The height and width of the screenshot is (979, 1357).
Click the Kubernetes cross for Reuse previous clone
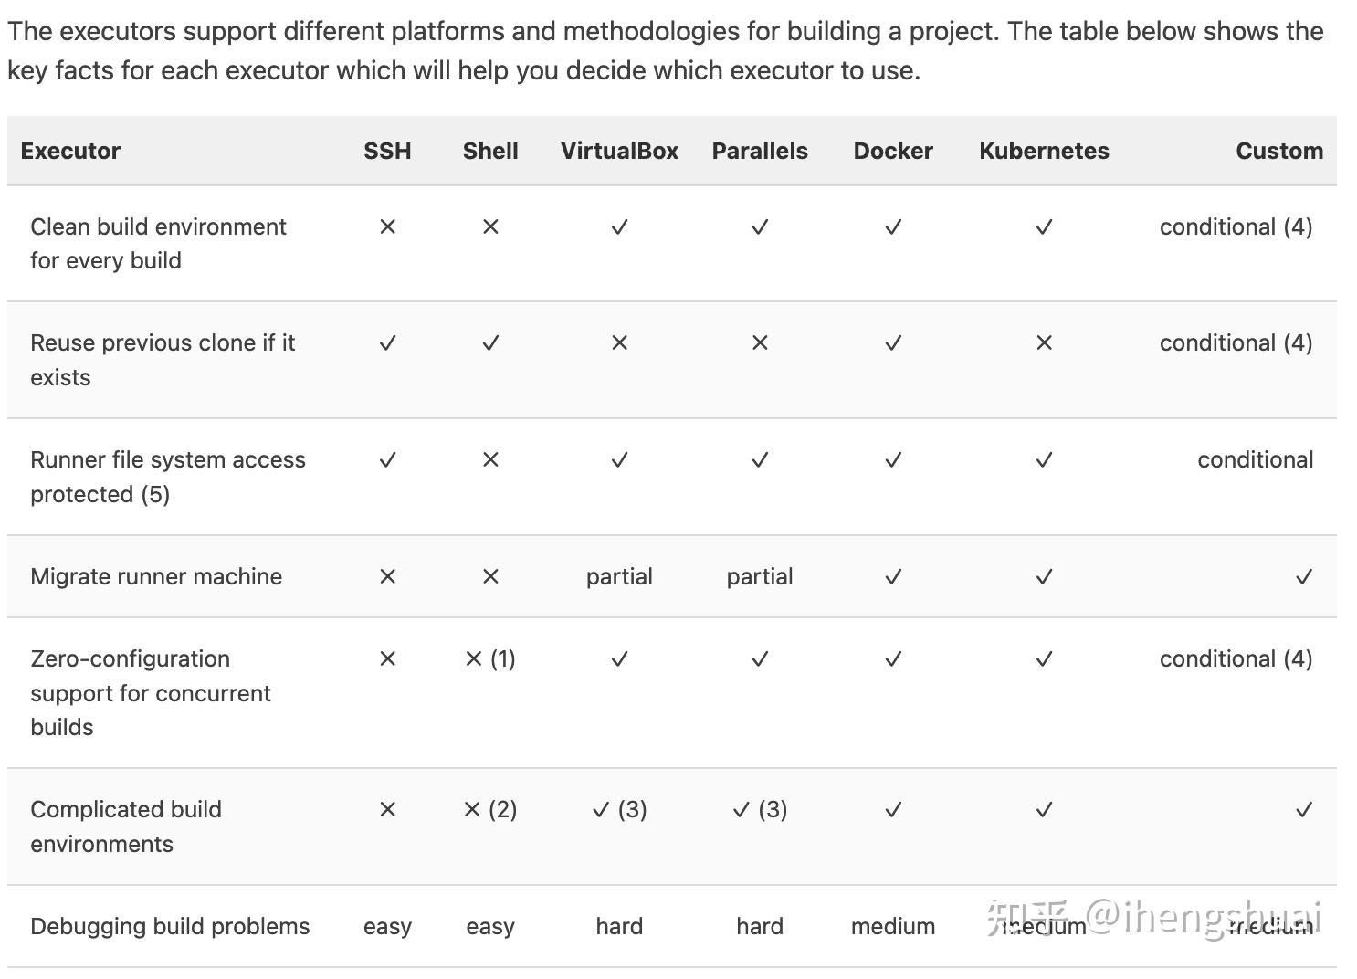coord(1044,343)
